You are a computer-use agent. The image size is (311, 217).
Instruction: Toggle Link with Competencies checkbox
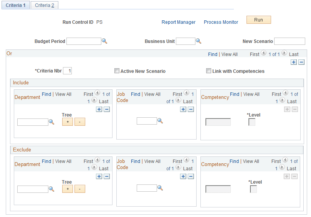(x=209, y=71)
